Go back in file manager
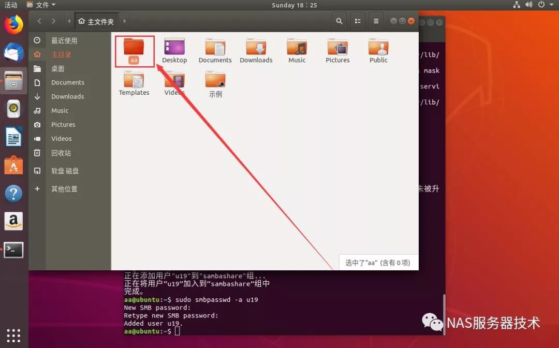 click(39, 21)
